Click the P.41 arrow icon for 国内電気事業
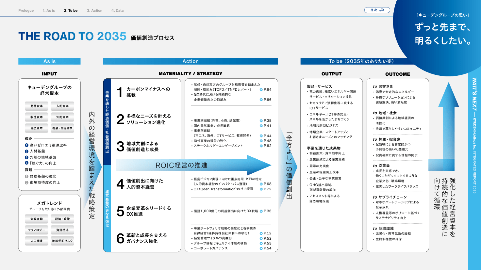This screenshot has width=481, height=270. point(261,126)
